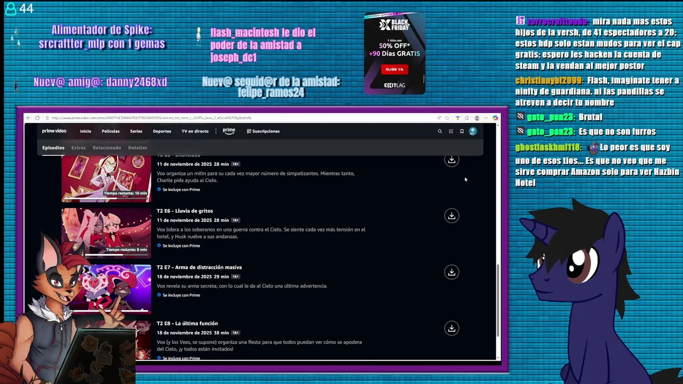Open the Deportes menu
The image size is (683, 384).
pyautogui.click(x=162, y=131)
